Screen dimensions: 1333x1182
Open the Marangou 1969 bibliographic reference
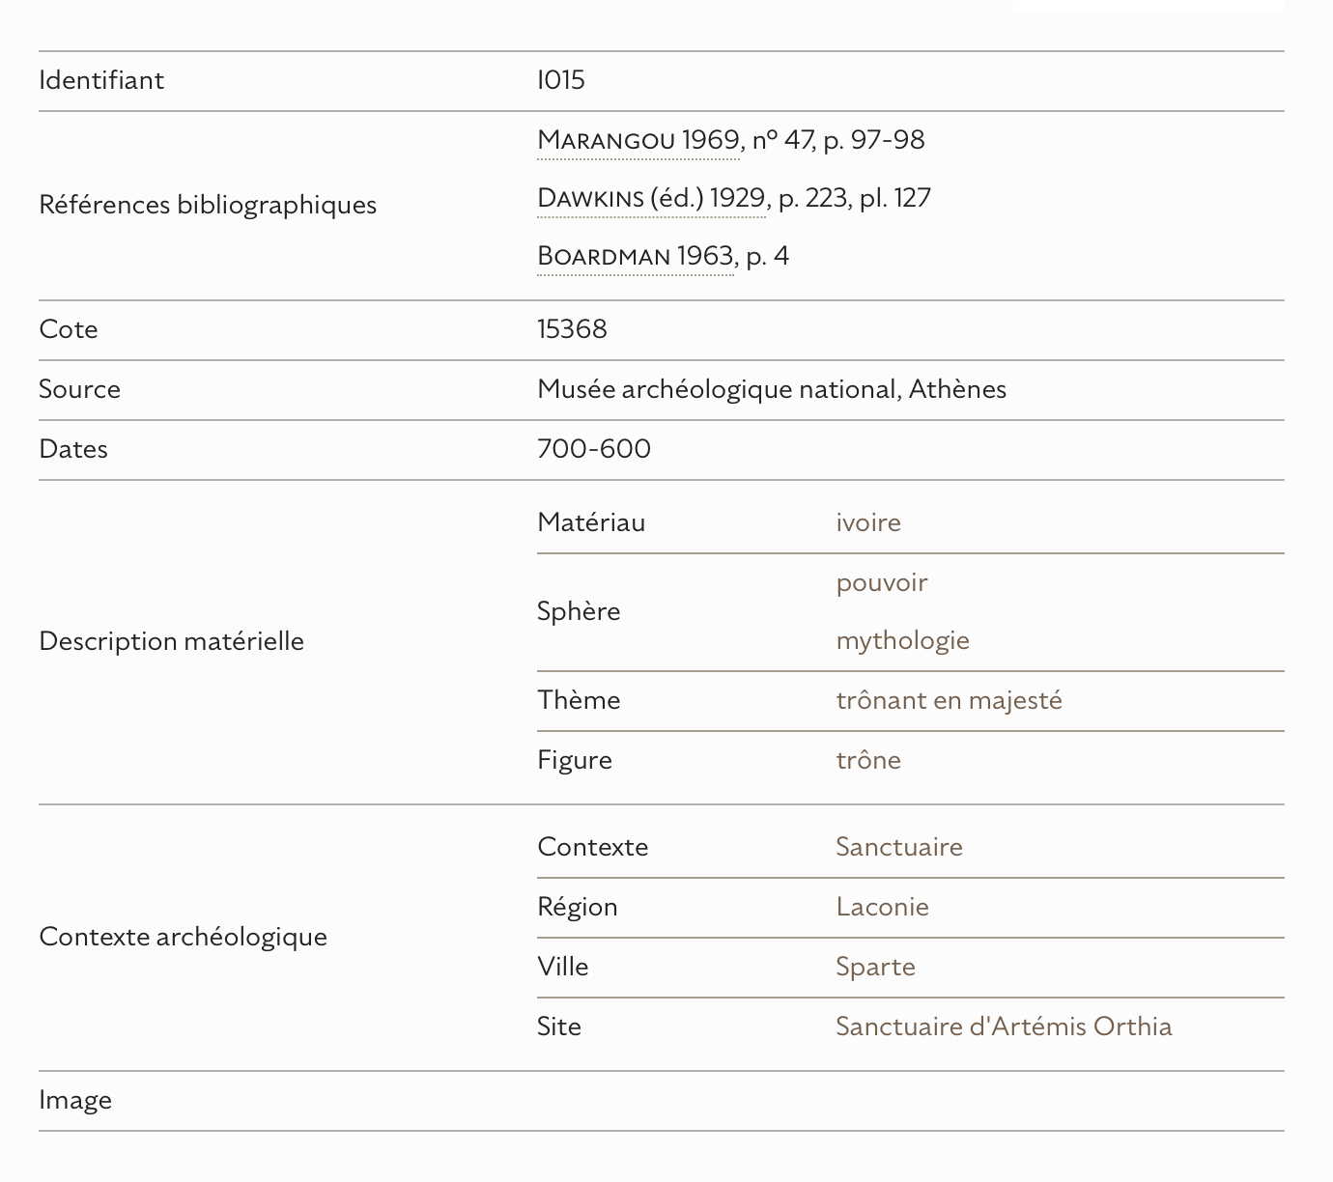tap(638, 140)
